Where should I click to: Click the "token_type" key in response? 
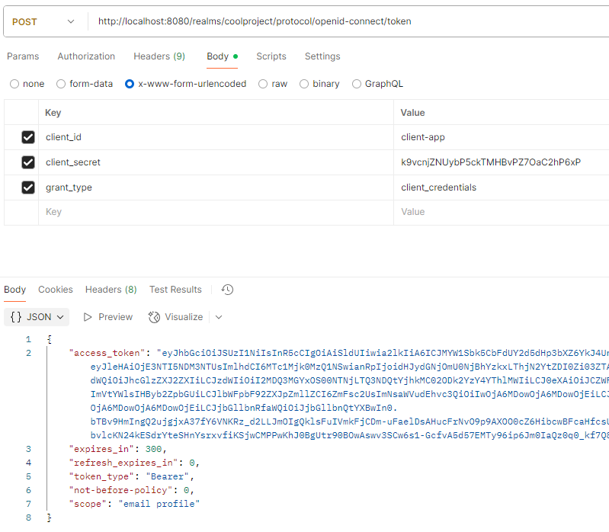[x=101, y=476]
